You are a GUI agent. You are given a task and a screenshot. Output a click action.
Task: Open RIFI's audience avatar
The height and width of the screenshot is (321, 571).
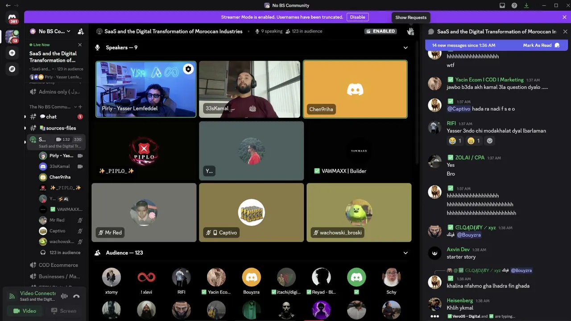coord(181,277)
